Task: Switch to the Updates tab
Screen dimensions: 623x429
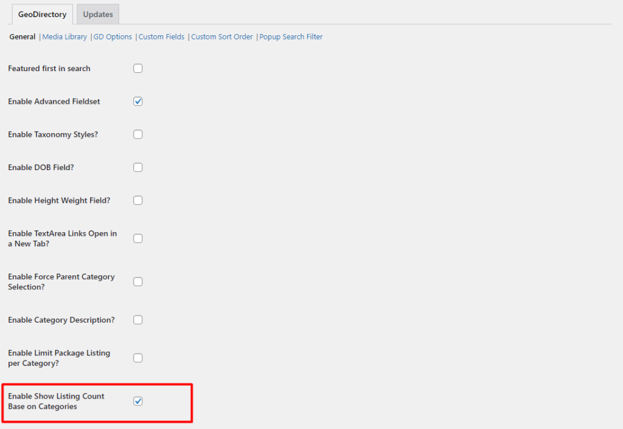Action: pos(97,14)
